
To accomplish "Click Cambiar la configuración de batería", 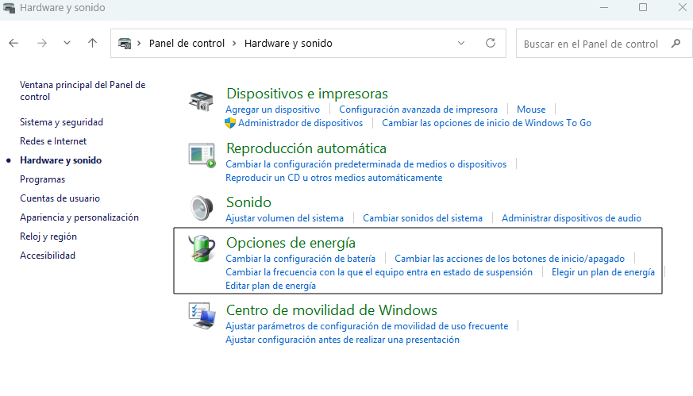I will tap(301, 259).
